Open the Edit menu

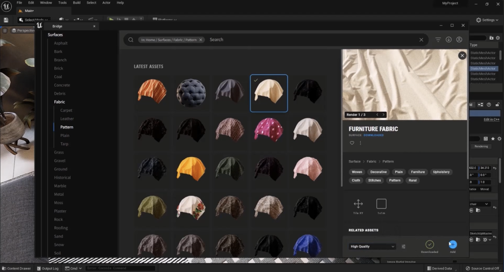tap(31, 3)
